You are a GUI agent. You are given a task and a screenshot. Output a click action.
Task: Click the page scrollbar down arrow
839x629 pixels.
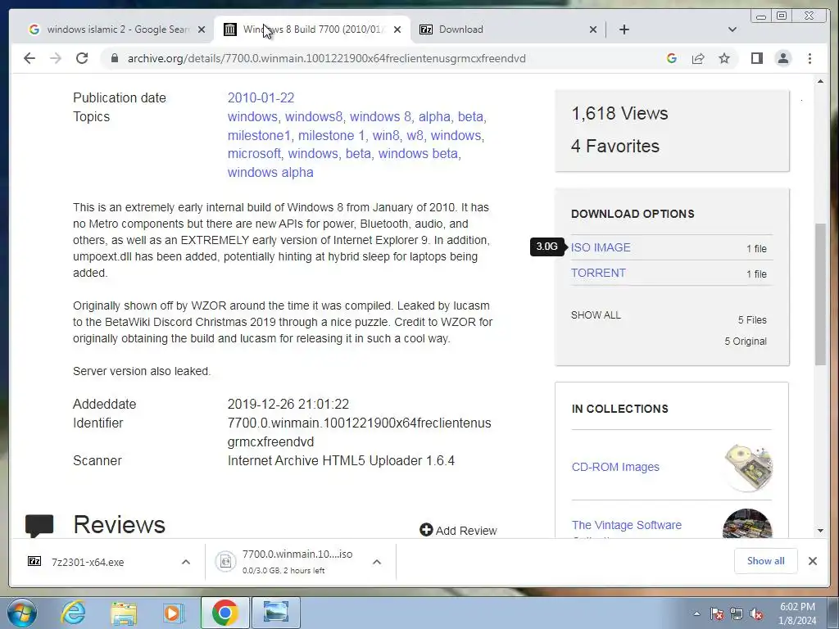click(820, 531)
